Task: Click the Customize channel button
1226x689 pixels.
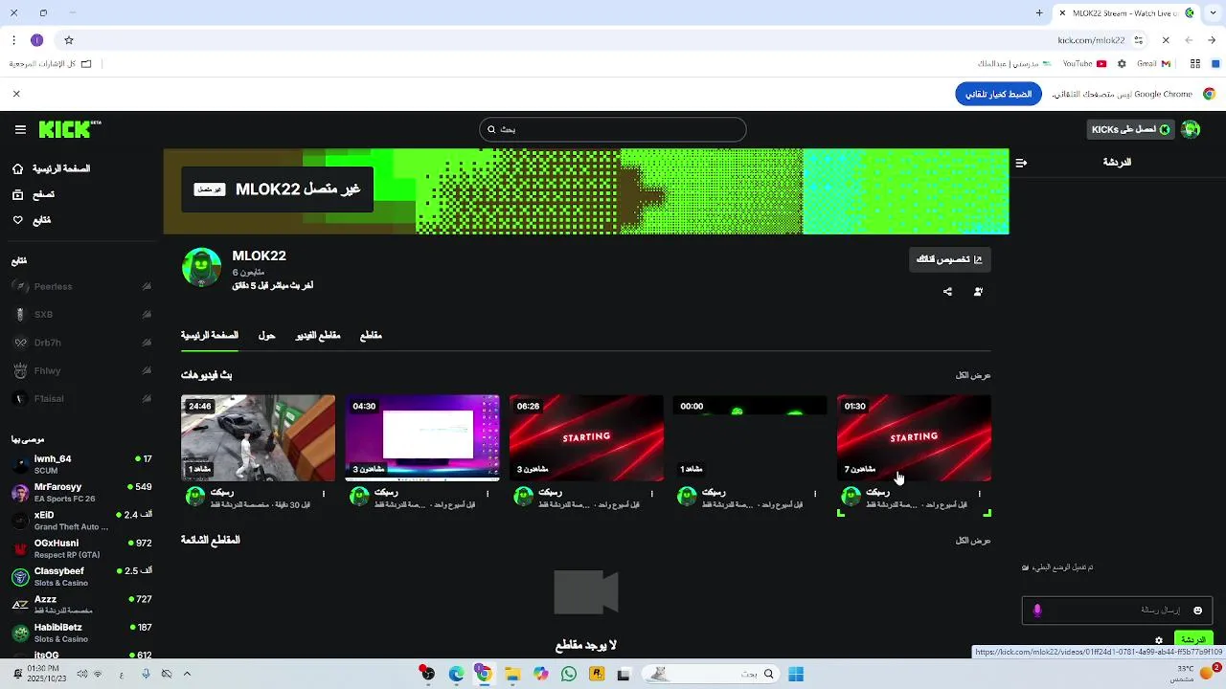Action: (x=950, y=259)
